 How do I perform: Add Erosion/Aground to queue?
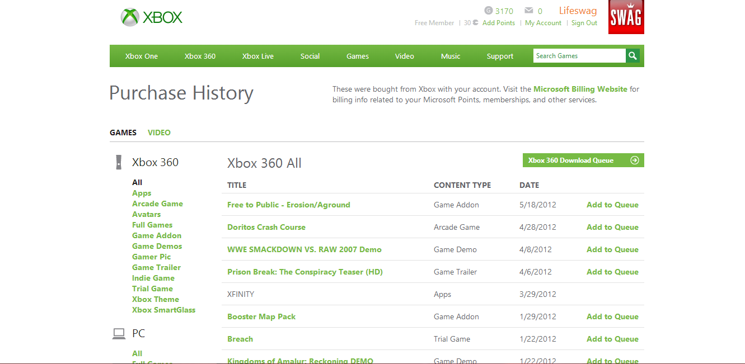(612, 205)
